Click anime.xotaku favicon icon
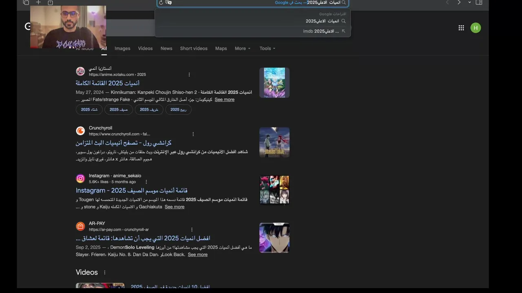Image resolution: width=522 pixels, height=293 pixels. 80,71
